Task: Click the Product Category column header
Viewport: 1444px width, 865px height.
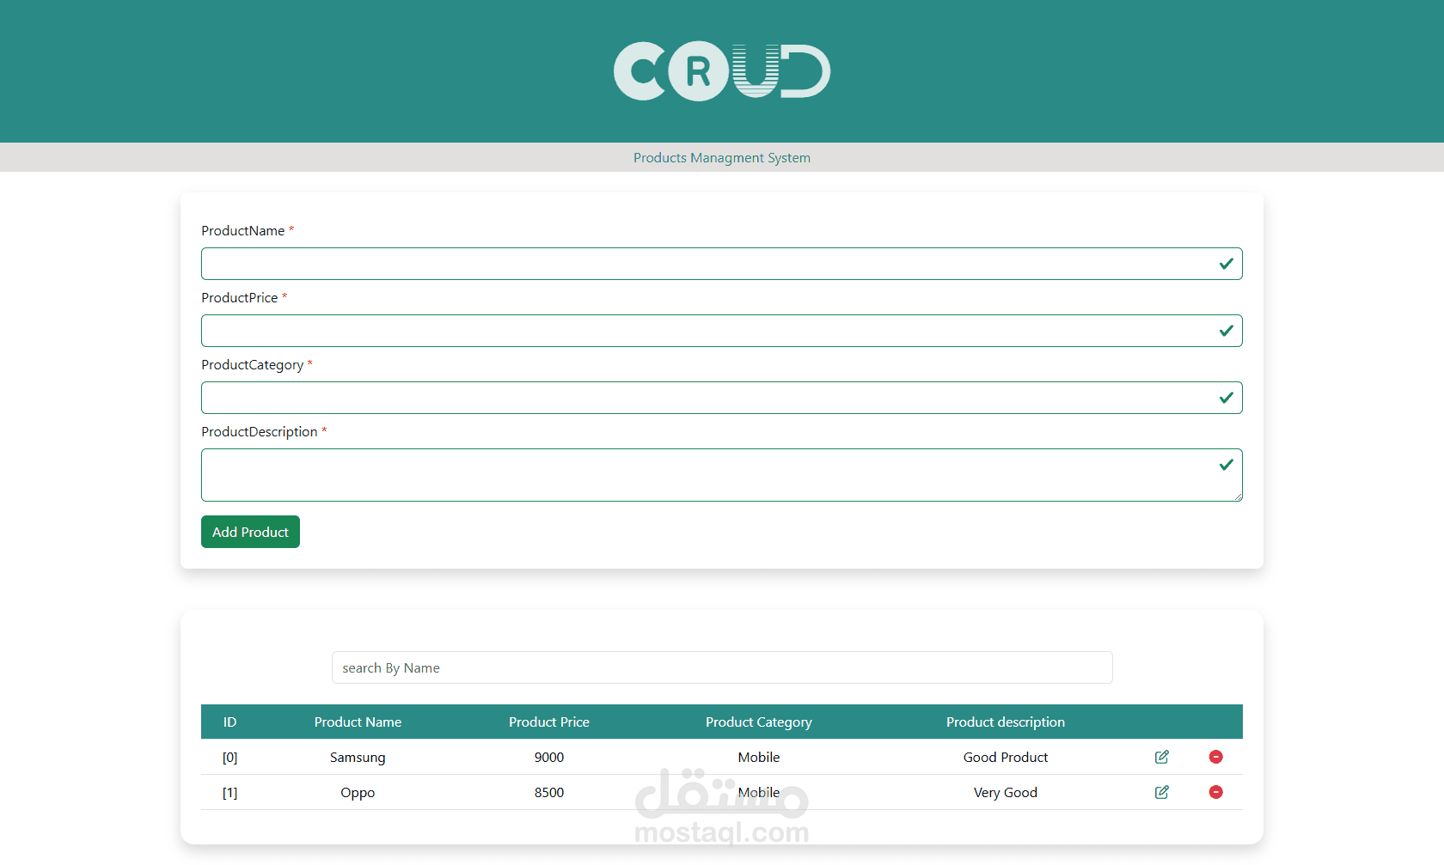Action: pos(759,722)
